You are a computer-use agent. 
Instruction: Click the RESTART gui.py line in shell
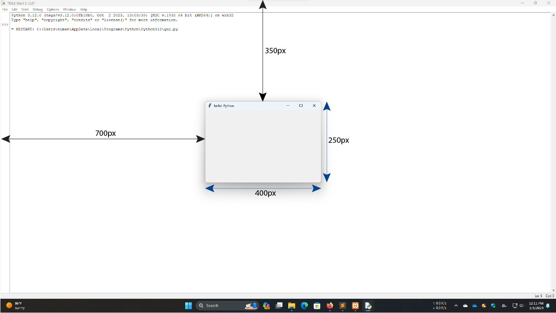coord(95,29)
